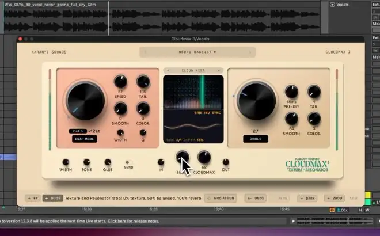Toggle the SEND switch

[128, 162]
